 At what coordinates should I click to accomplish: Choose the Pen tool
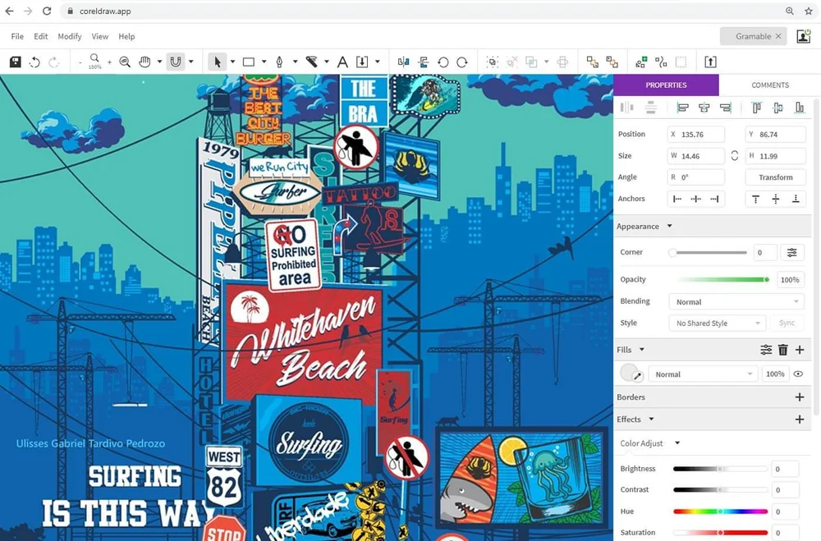click(281, 61)
